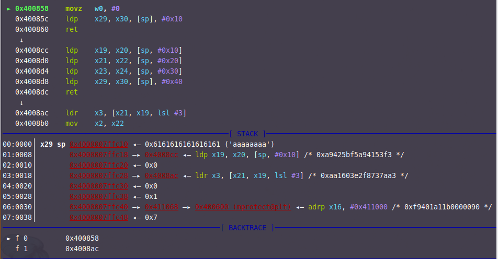This screenshot has width=498, height=259.
Task: Open the 0x411068 pointer link
Action: 162,207
